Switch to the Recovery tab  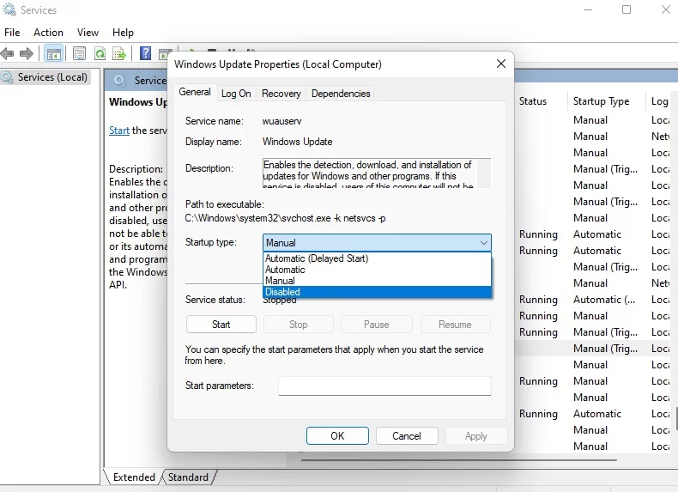281,94
